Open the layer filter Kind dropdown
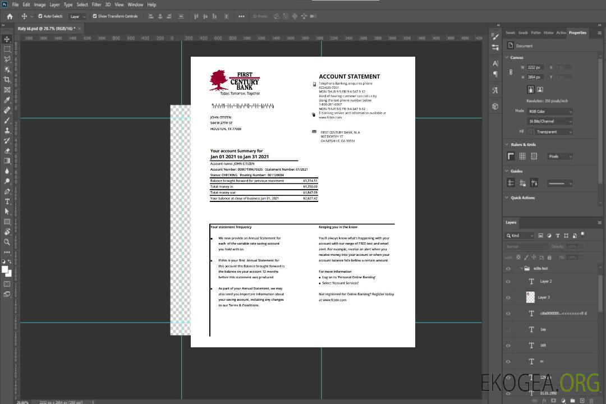Screen dimensions: 606x404 [520, 236]
